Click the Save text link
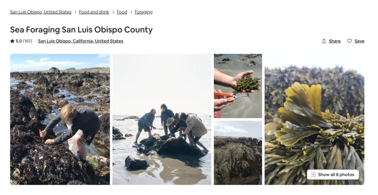This screenshot has height=195, width=378. tap(359, 41)
